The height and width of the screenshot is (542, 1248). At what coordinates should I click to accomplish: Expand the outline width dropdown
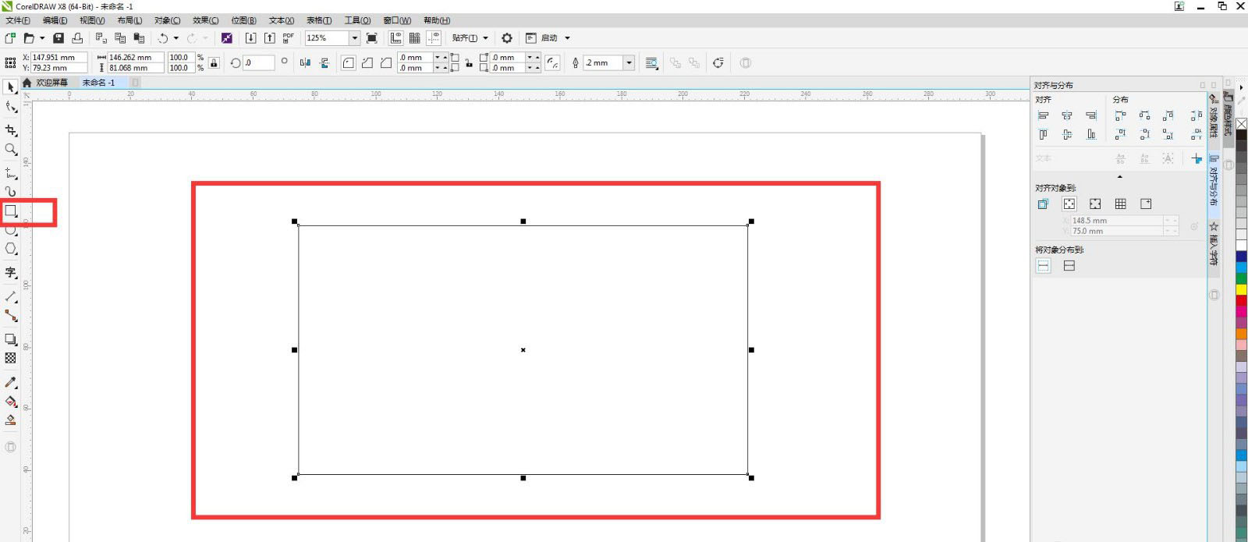629,63
